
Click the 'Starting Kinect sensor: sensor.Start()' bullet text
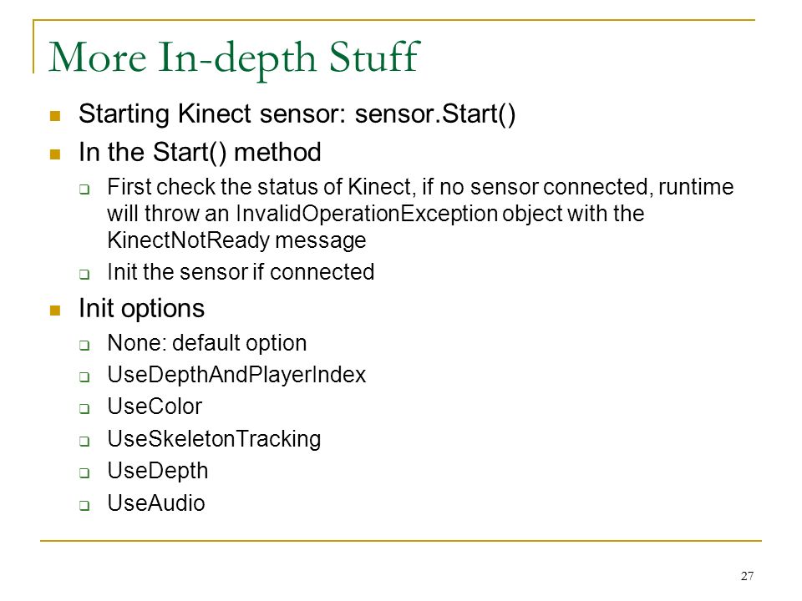297,114
